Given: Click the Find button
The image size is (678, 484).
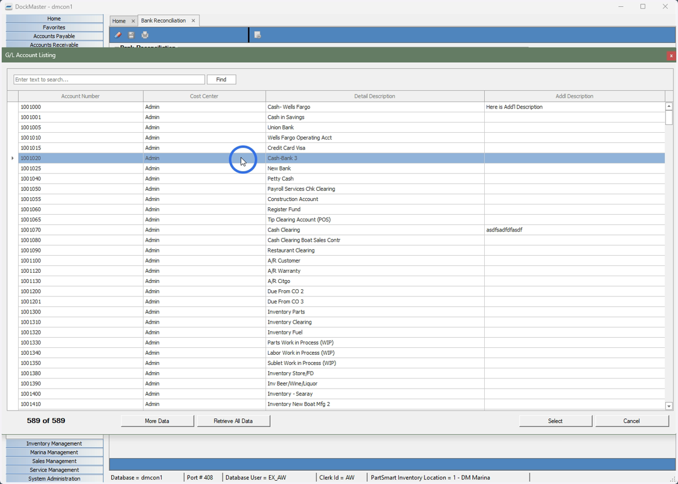Looking at the screenshot, I should click(x=221, y=80).
